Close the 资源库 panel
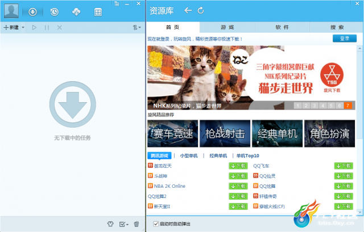This screenshot has height=232, width=364. pyautogui.click(x=357, y=3)
